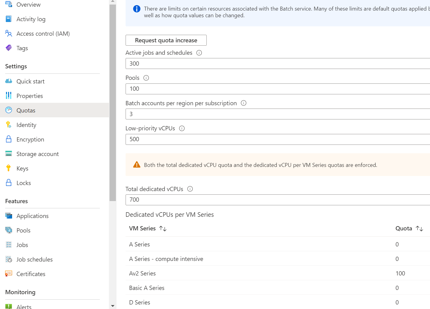Screen dimensions: 430x309
Task: Open Quick start under Settings
Action: (x=30, y=81)
